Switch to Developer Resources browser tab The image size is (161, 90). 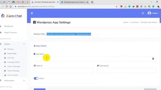point(75,2)
